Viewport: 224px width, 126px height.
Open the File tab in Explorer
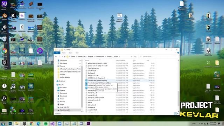coord(57,53)
